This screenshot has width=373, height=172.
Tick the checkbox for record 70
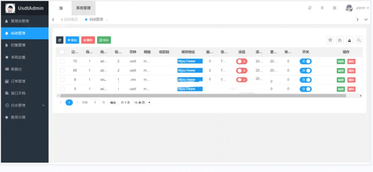[x=62, y=61]
